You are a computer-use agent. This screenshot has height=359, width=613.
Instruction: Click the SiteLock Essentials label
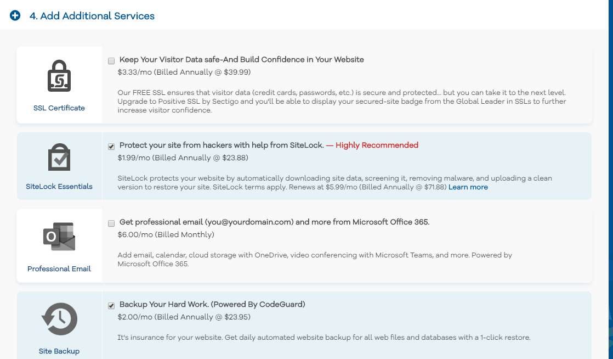pyautogui.click(x=59, y=186)
